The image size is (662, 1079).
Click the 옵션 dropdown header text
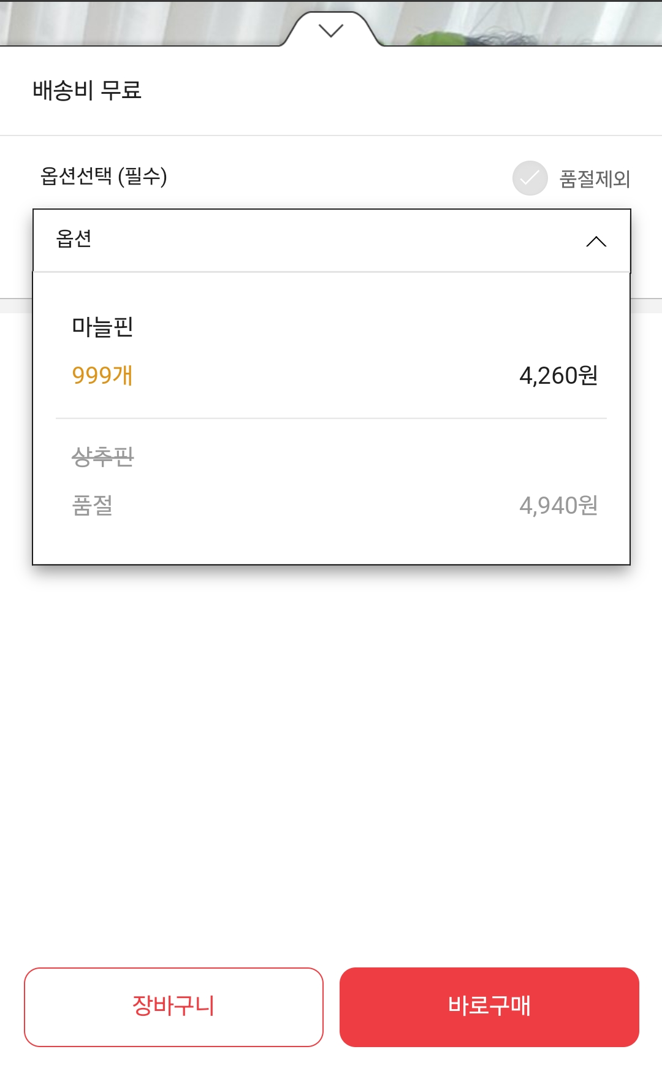pyautogui.click(x=74, y=238)
